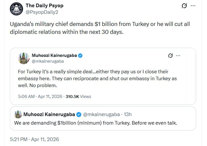
Task: Click verified badge in the nested quote
Action: [x=79, y=114]
